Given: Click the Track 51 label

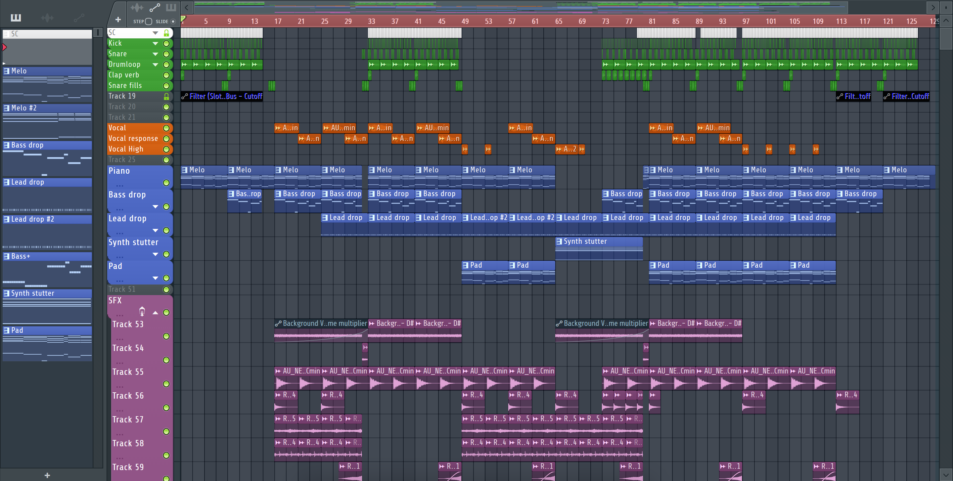Looking at the screenshot, I should coord(122,289).
